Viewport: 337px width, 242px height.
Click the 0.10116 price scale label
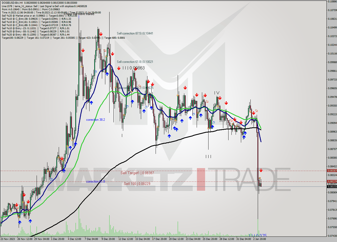click(332, 53)
